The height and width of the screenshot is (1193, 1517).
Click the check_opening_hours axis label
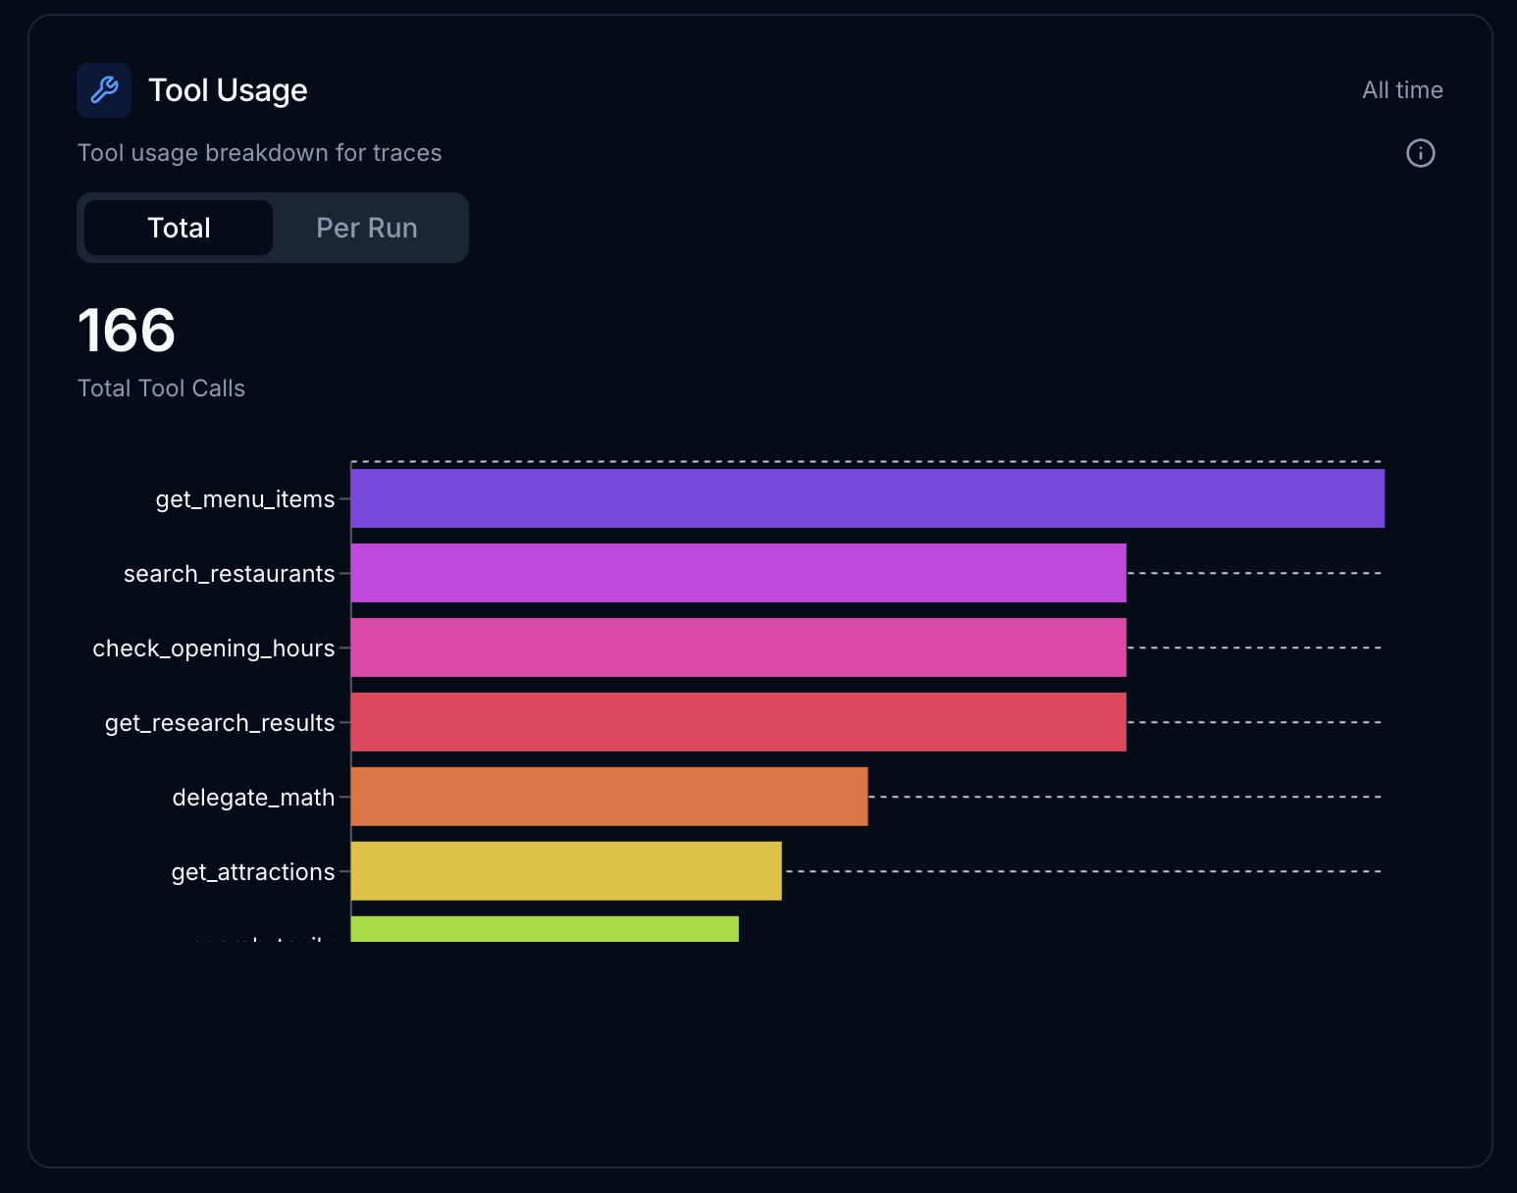pyautogui.click(x=214, y=648)
